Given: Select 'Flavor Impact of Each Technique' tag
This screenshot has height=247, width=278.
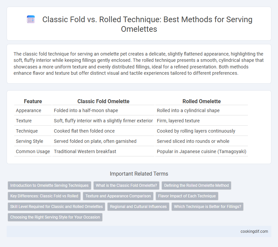Looking at the screenshot, I should (x=187, y=196).
